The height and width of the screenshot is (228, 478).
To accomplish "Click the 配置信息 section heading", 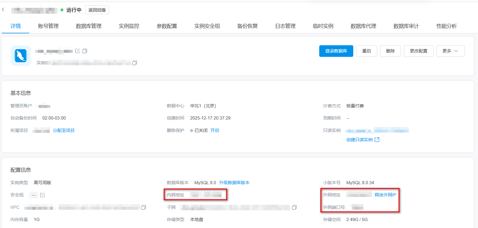I will 21,170.
